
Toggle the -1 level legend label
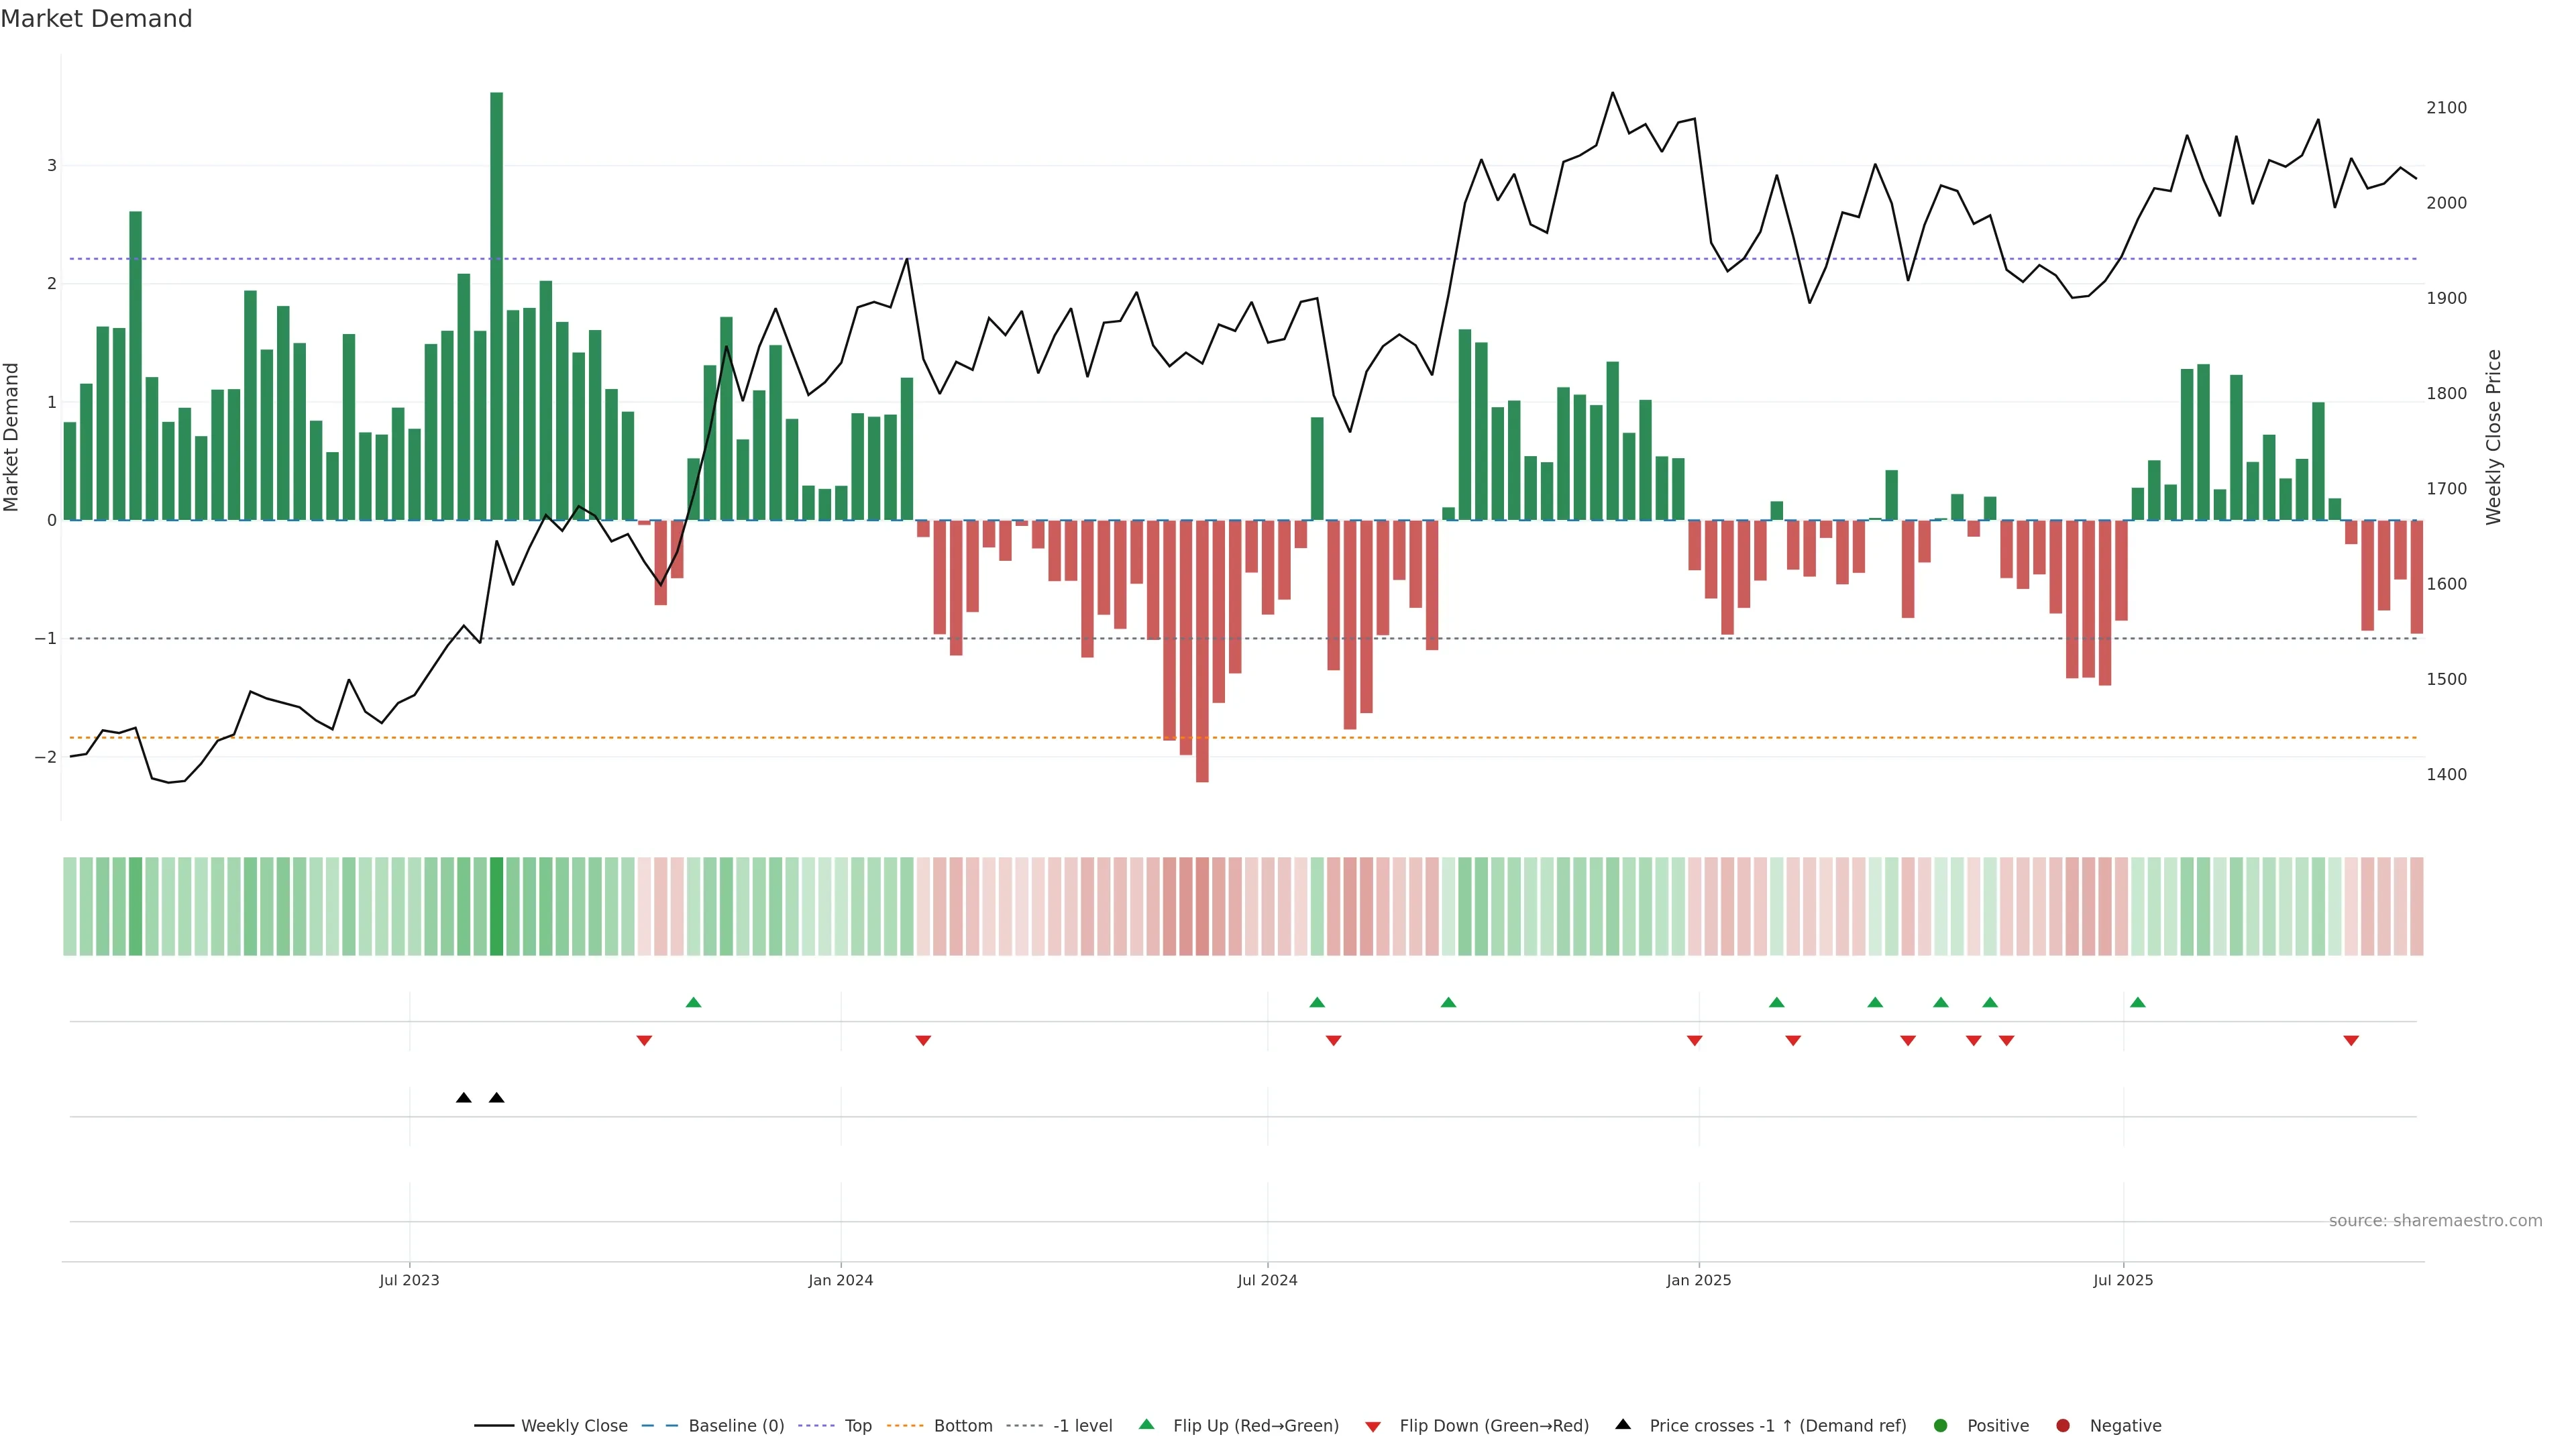pos(1082,1425)
